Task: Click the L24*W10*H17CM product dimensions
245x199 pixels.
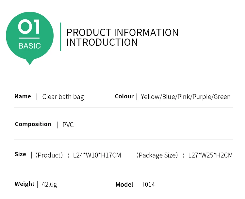Action: click(x=97, y=155)
